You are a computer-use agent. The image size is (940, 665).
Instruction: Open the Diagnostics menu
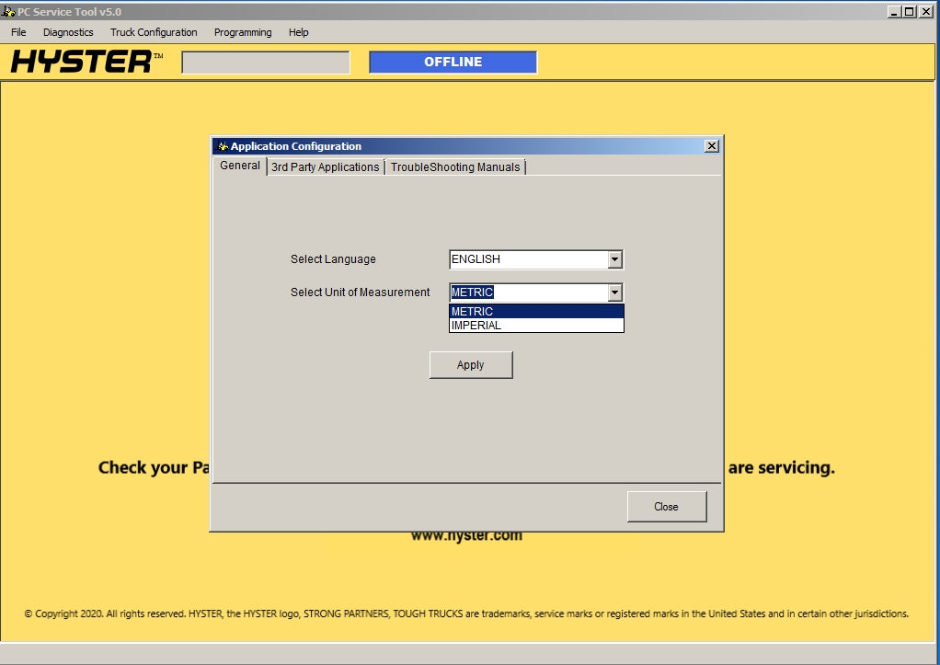pos(68,32)
